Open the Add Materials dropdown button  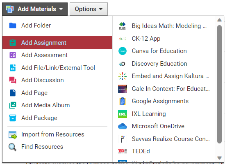click(35, 9)
